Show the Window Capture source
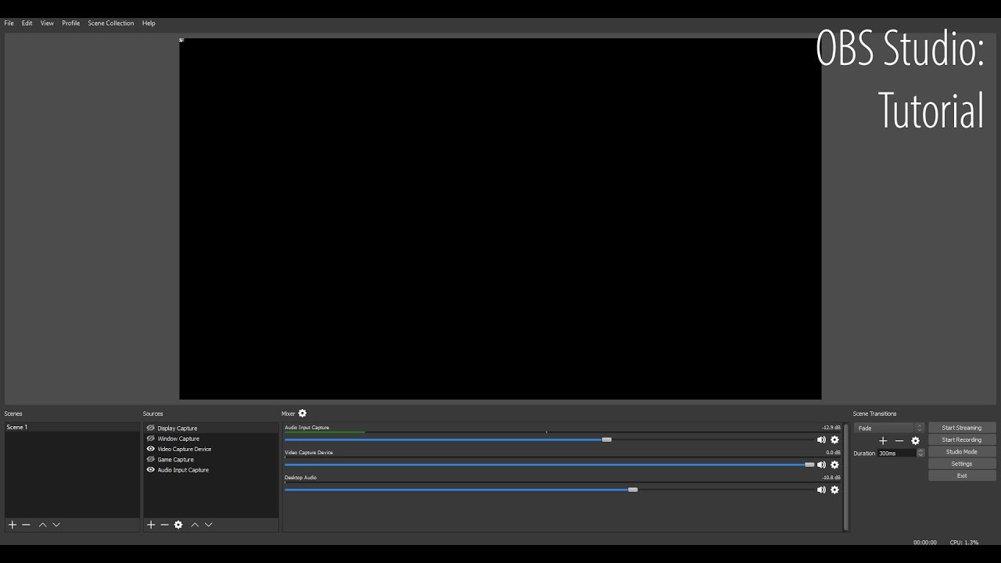 [151, 439]
